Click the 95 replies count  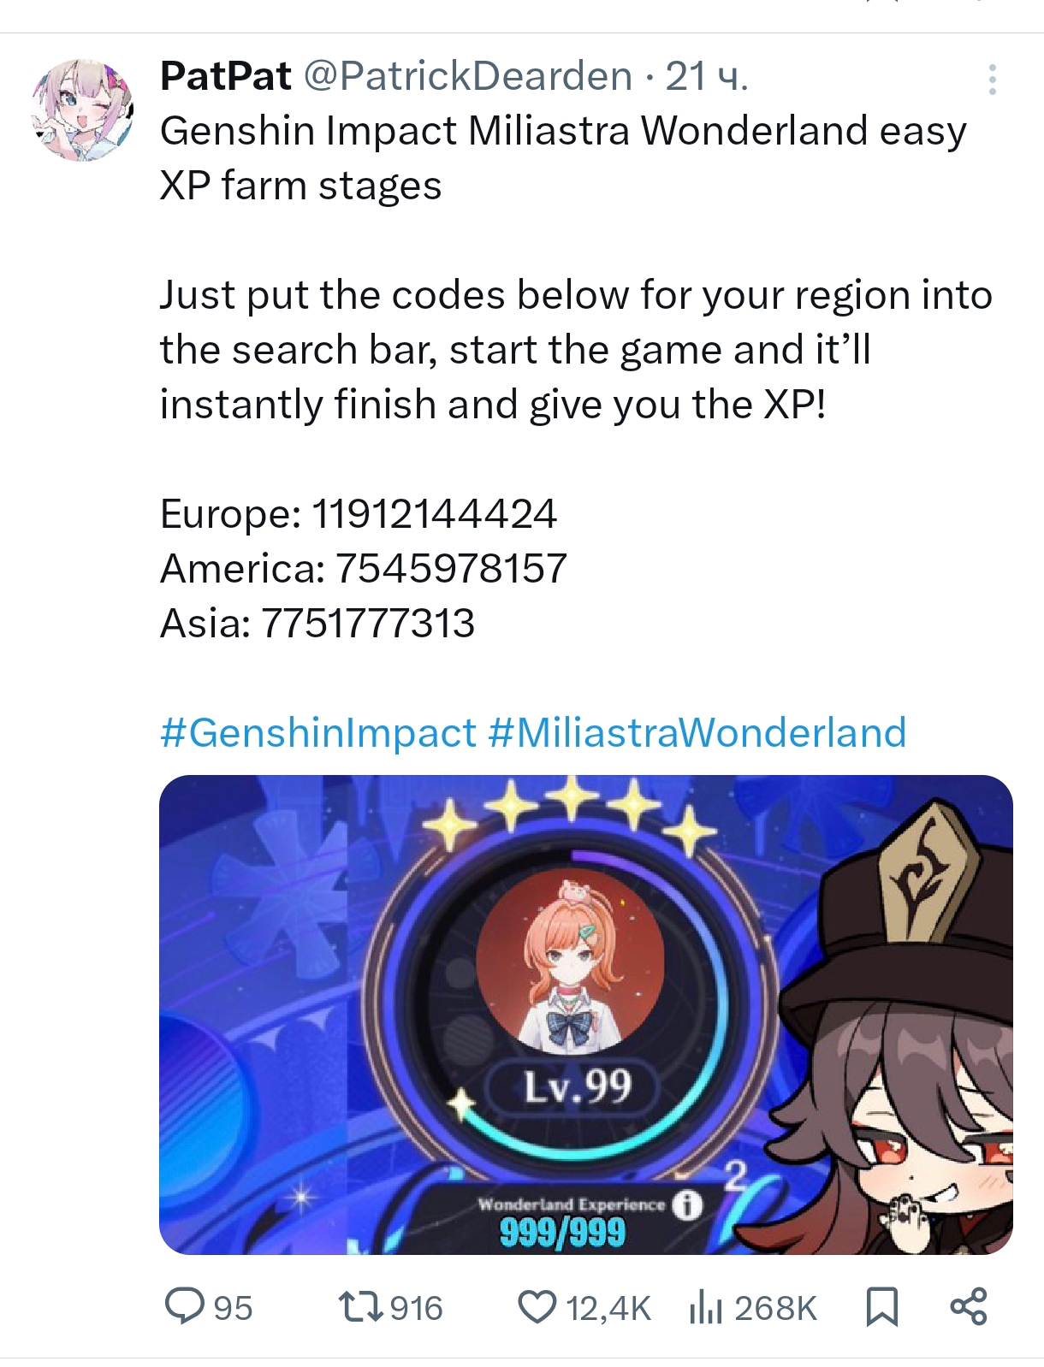tap(233, 1308)
